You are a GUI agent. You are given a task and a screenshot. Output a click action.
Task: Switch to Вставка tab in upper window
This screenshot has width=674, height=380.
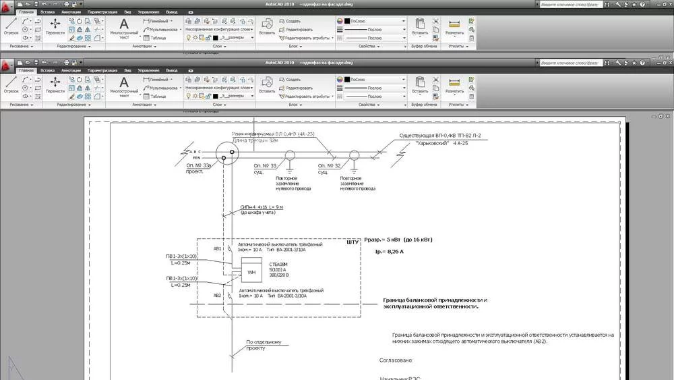(x=47, y=12)
